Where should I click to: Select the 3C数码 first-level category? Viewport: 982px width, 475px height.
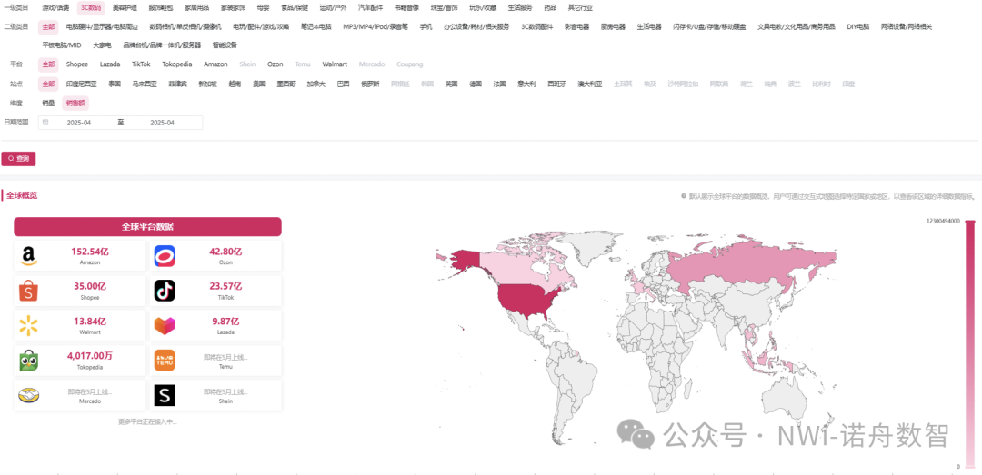click(91, 7)
